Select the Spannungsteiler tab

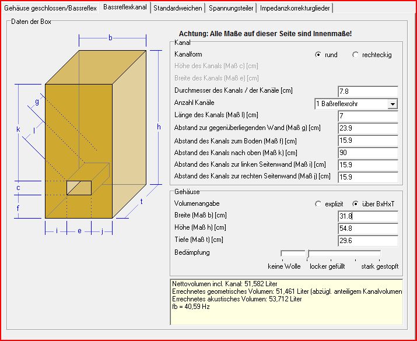click(x=231, y=8)
